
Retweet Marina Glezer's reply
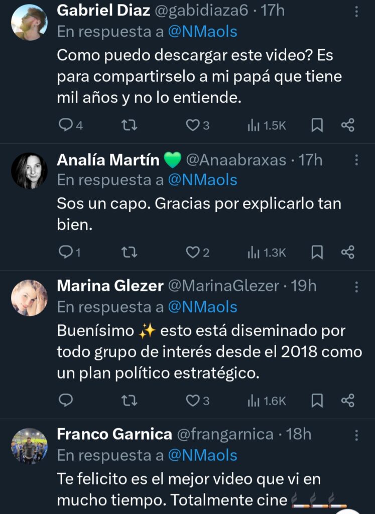[130, 400]
